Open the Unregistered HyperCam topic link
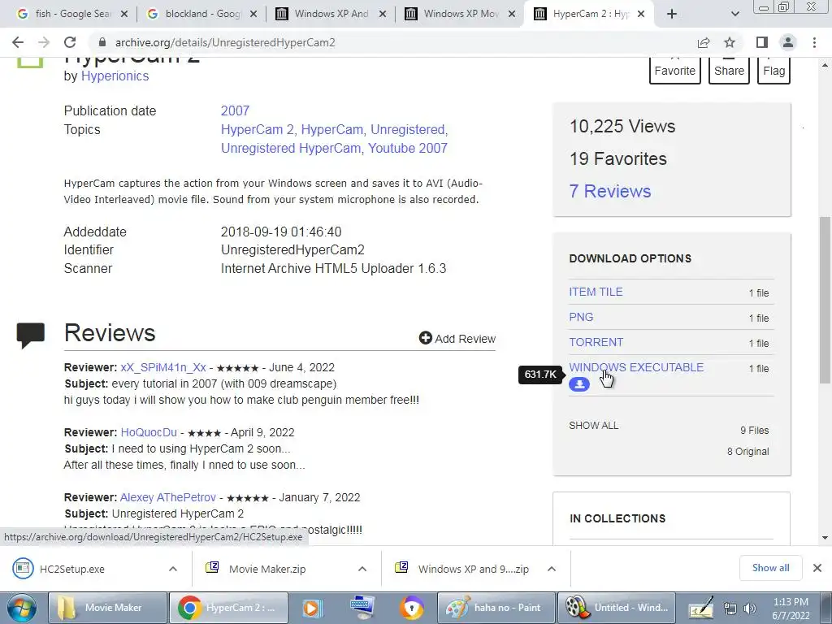The height and width of the screenshot is (624, 832). coord(292,148)
